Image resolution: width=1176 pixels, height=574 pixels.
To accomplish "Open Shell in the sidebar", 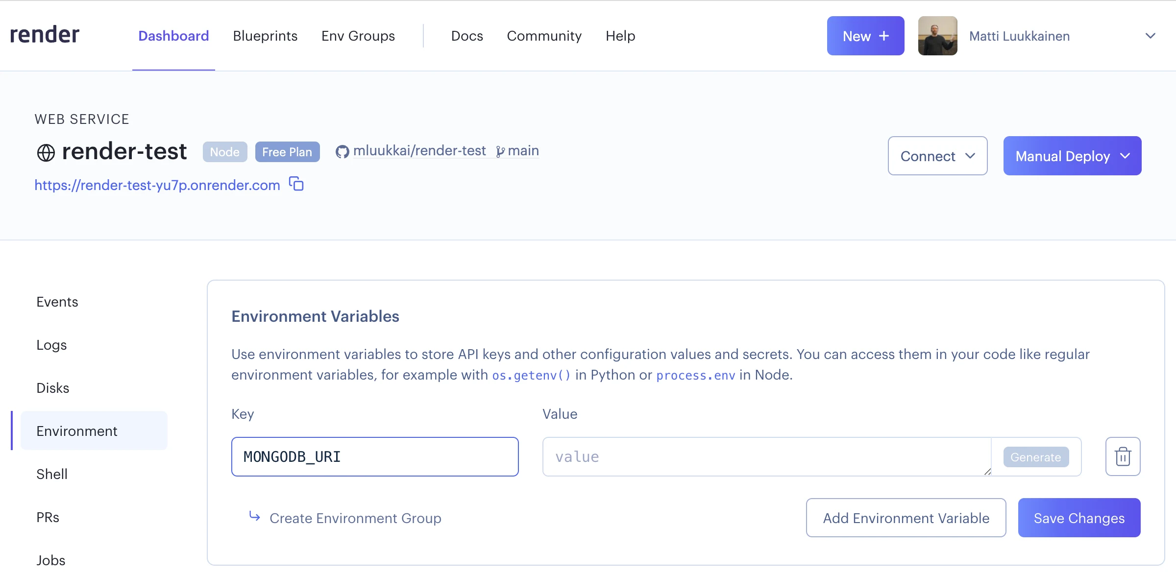I will point(52,474).
